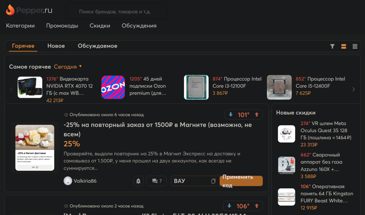Open the Intel Core i3-12100F deal link
Image resolution: width=365 pixels, height=215 pixels.
coord(237,82)
